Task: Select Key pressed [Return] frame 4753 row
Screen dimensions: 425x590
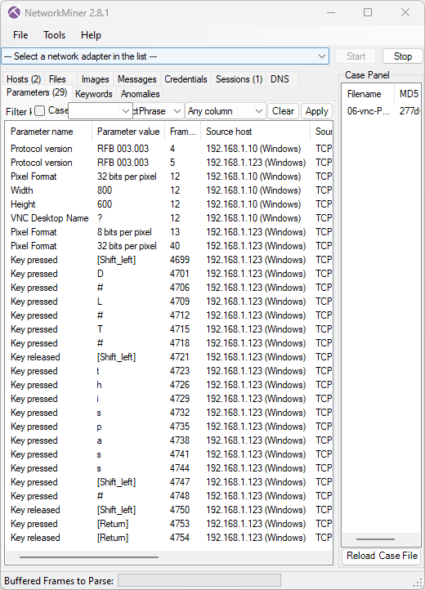Action: [x=169, y=524]
